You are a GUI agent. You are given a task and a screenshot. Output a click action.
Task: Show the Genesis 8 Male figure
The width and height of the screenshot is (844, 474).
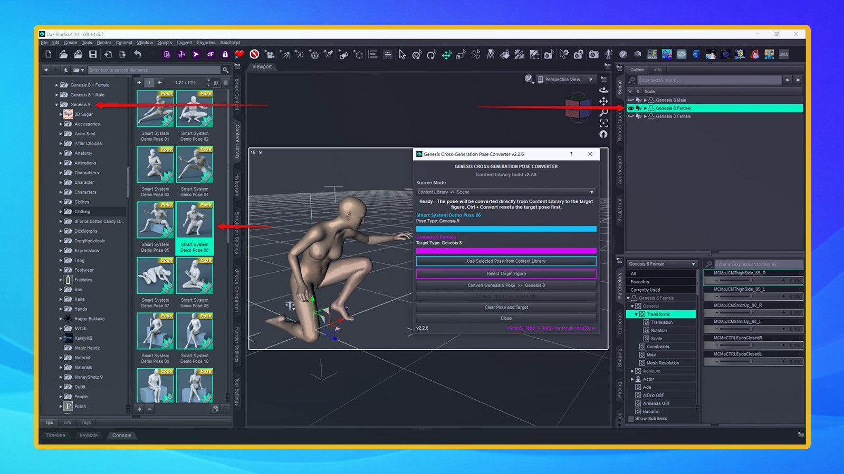630,100
